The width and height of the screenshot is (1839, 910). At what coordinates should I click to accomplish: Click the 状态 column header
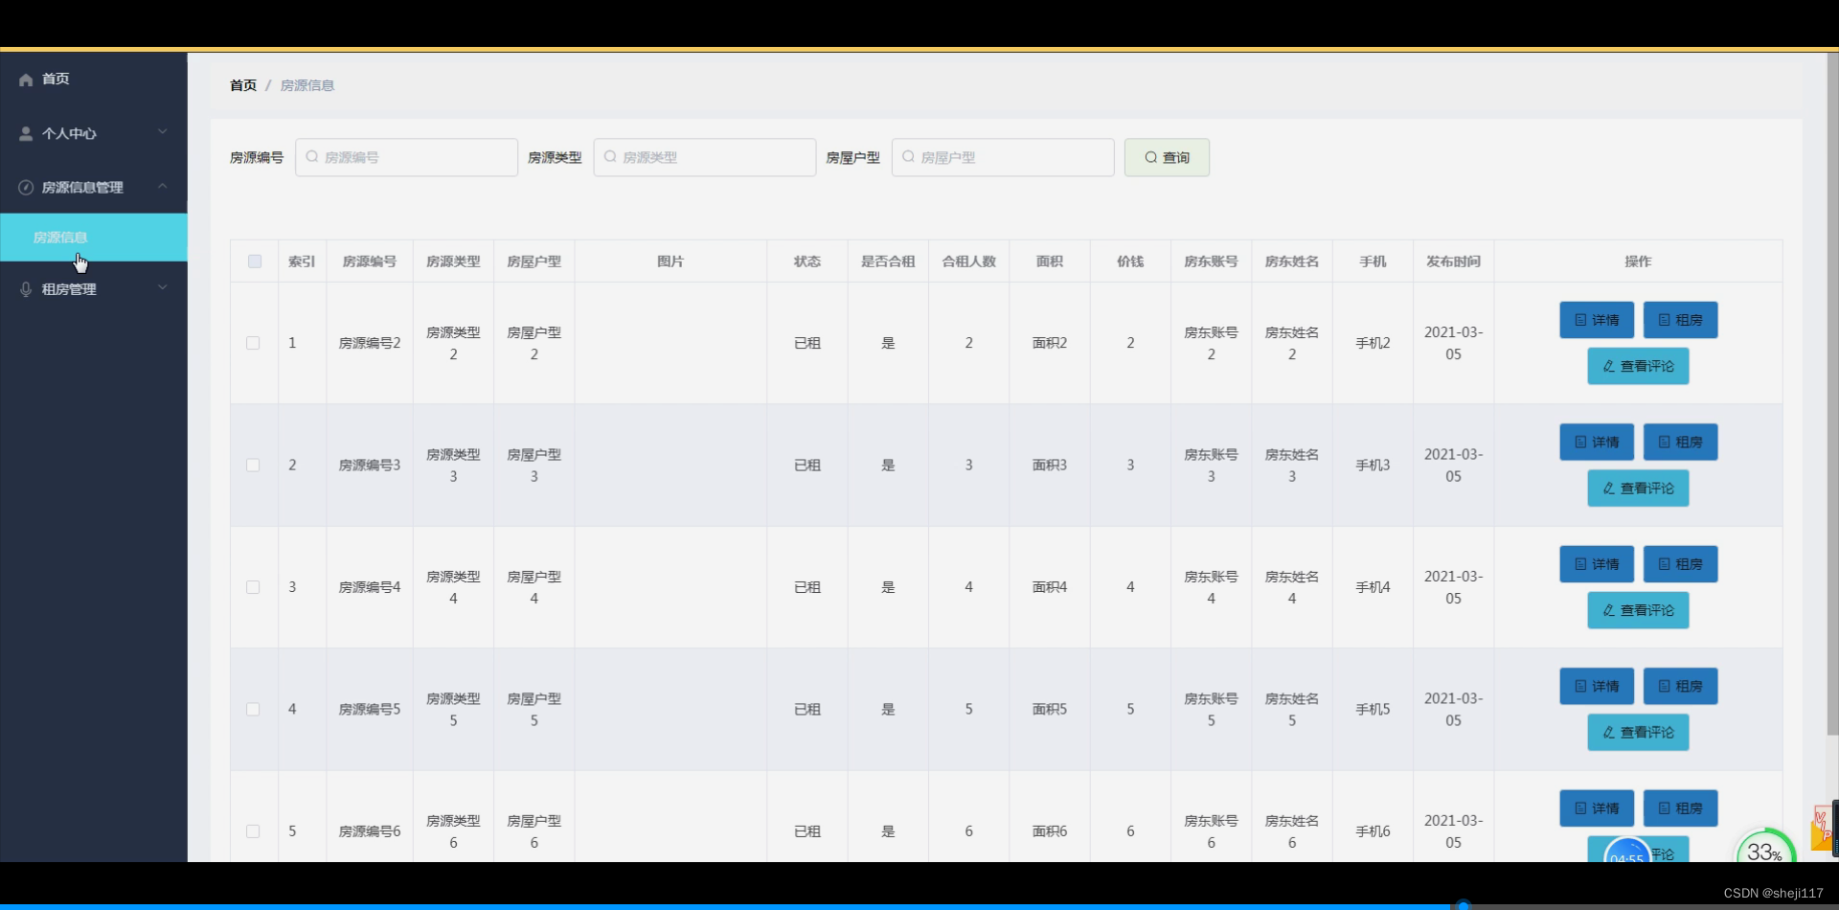(807, 262)
